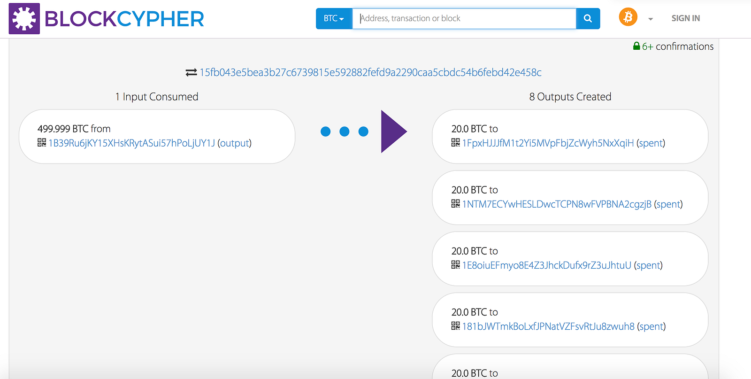Open output address 1NTM7ECYwHESLDwcTCPN8wFVPBNA2cgzjB

tap(557, 204)
